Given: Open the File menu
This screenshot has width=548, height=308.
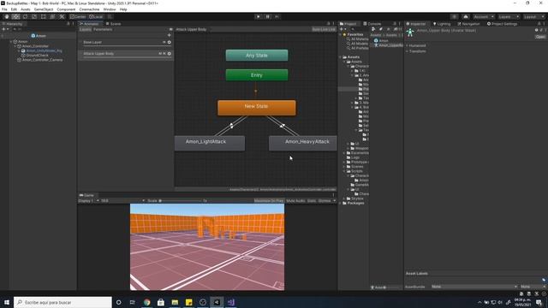Looking at the screenshot, I should 4,9.
